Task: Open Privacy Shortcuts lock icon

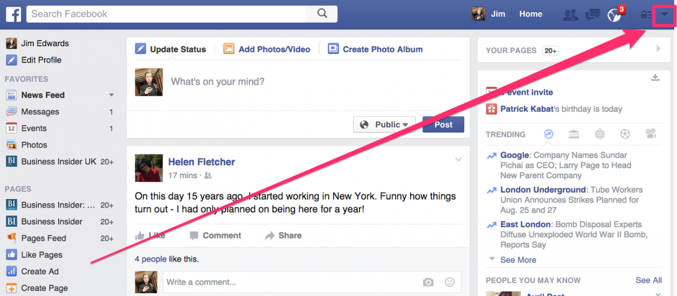Action: [645, 15]
